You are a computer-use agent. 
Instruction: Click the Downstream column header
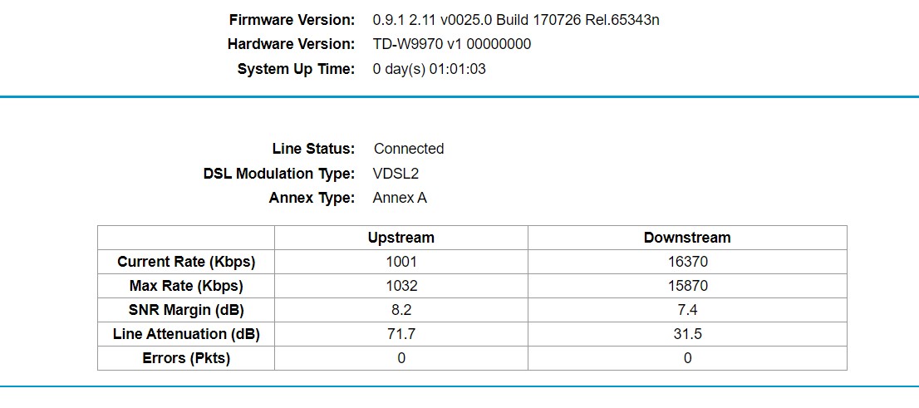687,238
